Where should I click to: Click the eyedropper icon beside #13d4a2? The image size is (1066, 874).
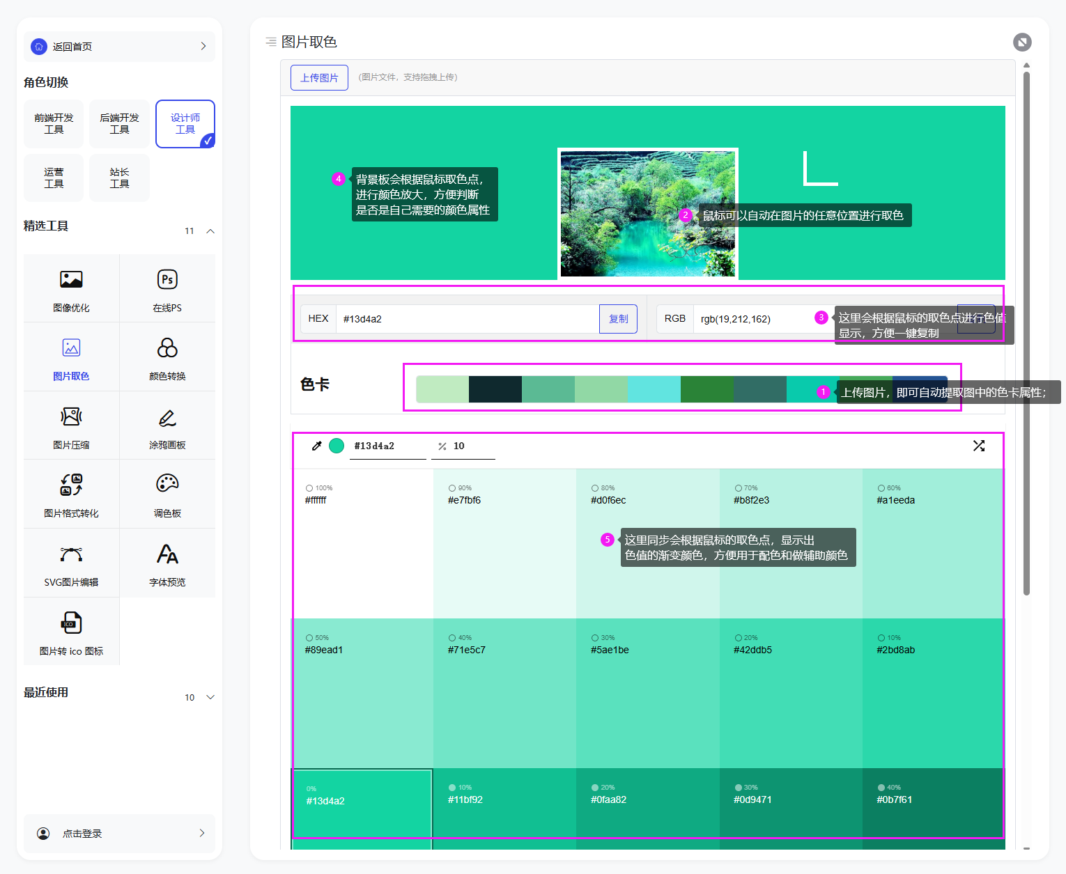[316, 446]
